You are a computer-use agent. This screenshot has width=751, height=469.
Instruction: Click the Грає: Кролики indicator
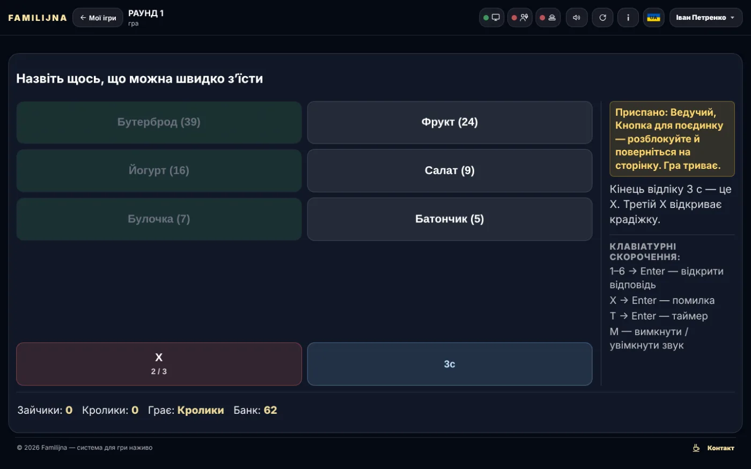click(x=186, y=410)
